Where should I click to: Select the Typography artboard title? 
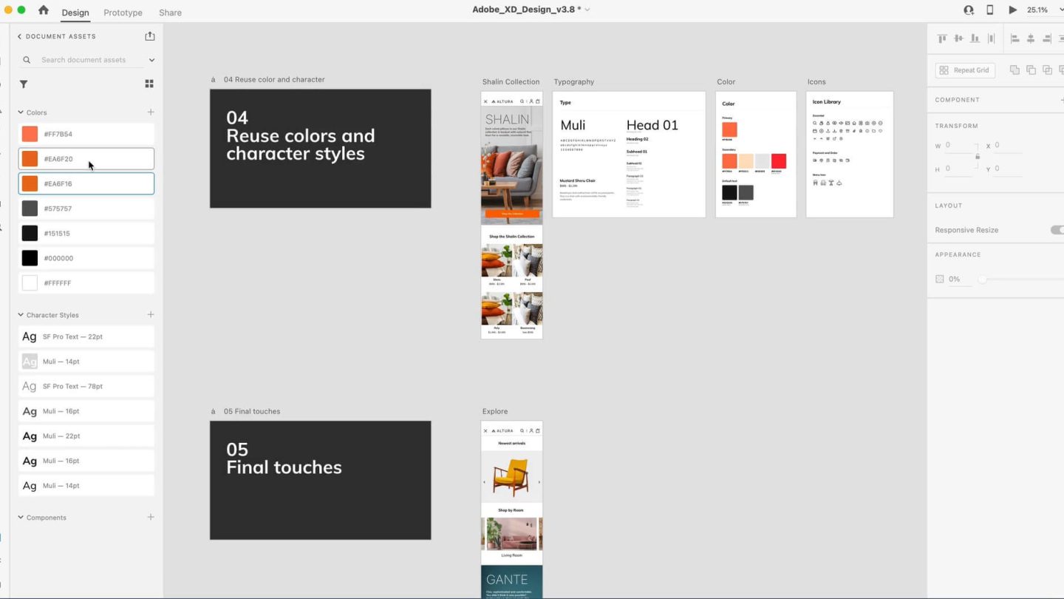574,82
